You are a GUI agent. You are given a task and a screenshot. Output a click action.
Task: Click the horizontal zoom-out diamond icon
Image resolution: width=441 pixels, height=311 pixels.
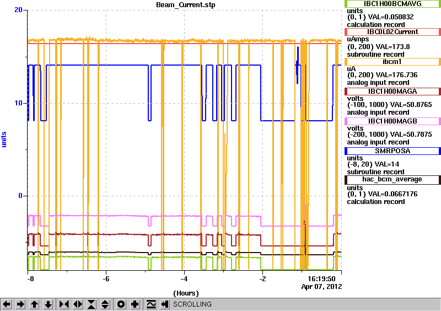78,304
